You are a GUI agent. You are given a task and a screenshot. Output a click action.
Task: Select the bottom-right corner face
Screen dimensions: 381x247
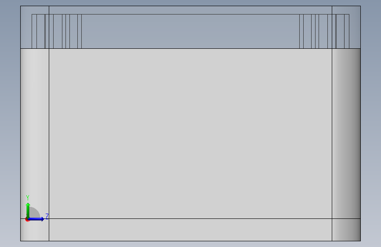pyautogui.click(x=346, y=230)
